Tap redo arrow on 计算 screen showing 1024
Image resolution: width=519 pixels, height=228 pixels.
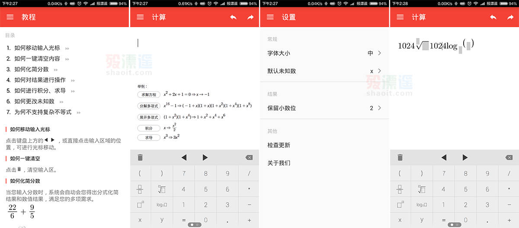(510, 17)
